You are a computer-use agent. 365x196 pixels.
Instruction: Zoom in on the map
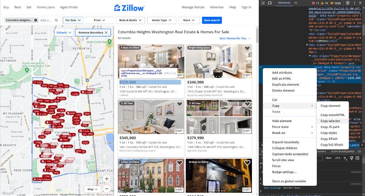pos(107,179)
